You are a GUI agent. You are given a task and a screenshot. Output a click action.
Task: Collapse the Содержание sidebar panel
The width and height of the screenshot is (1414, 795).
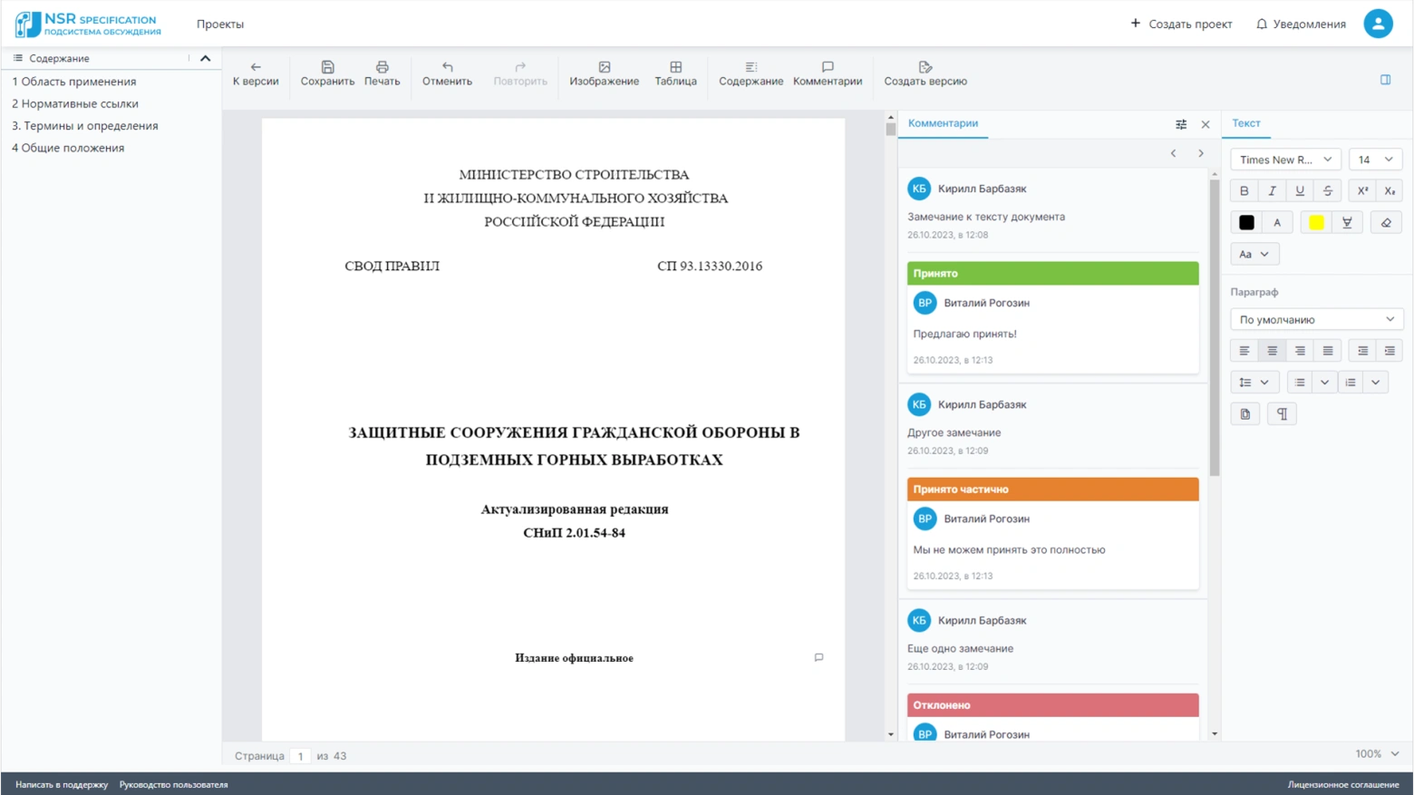[x=205, y=58]
